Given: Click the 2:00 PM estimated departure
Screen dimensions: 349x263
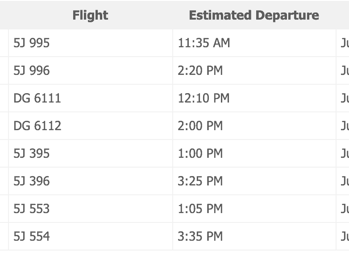Looking at the screenshot, I should click(x=200, y=126).
